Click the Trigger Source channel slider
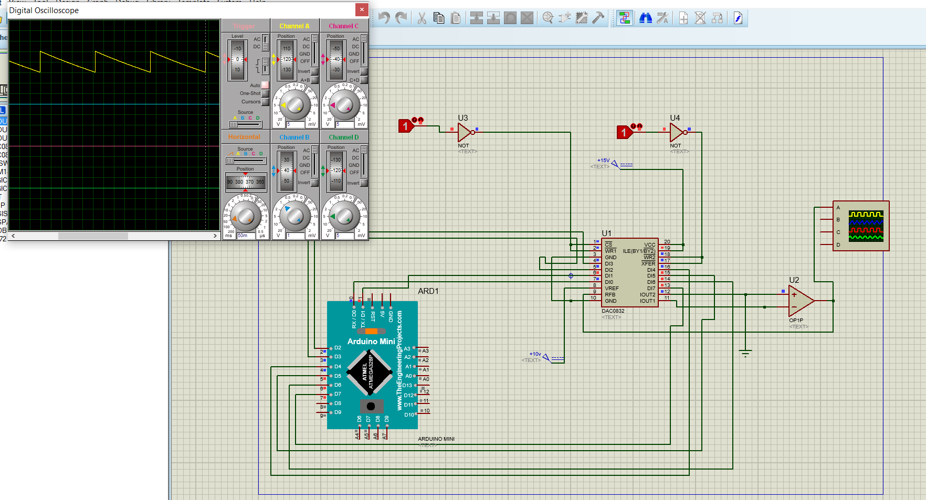Viewport: 926px width, 500px height. (x=246, y=124)
